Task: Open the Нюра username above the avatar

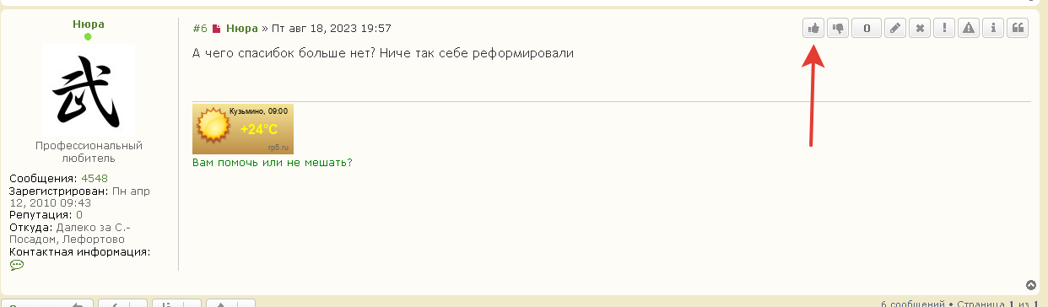Action: pyautogui.click(x=89, y=24)
